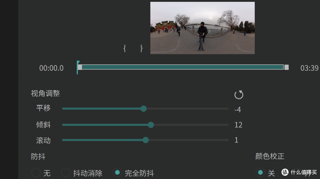Click the 倾斜 tilt slider handle
The height and width of the screenshot is (179, 320).
coord(151,125)
